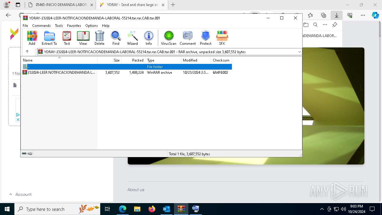Close the YDRAY browser tab

pyautogui.click(x=163, y=5)
